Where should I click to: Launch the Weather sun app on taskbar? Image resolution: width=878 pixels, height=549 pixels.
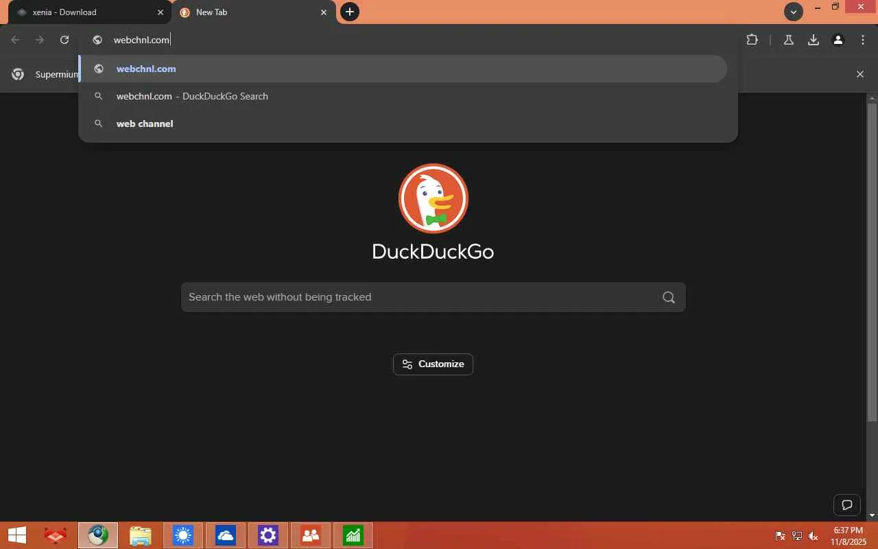click(183, 535)
